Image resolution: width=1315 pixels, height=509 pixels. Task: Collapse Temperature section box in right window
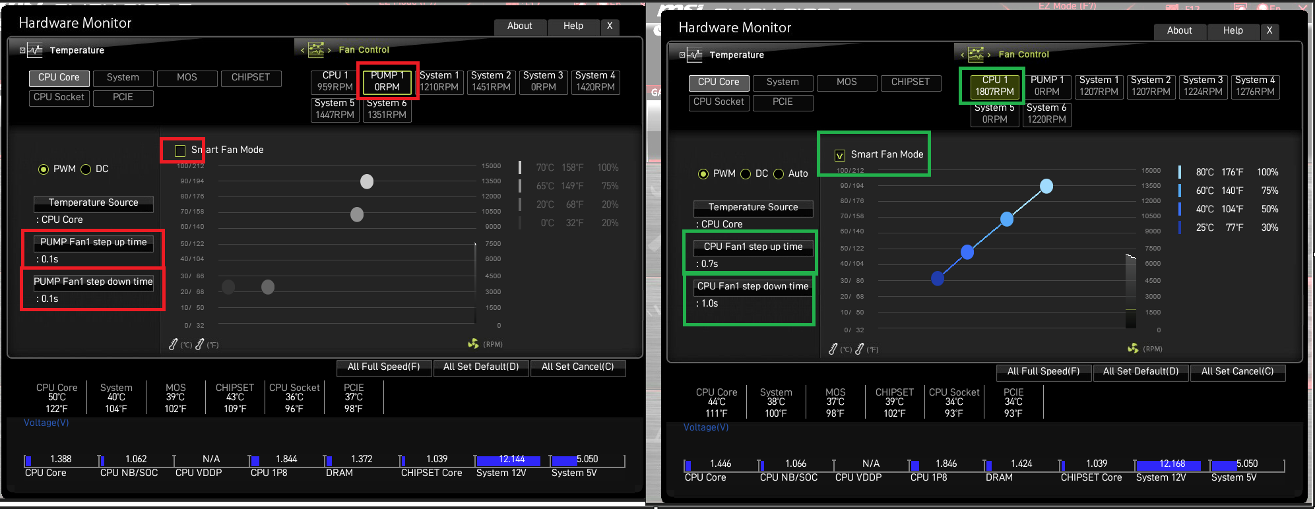click(x=682, y=55)
